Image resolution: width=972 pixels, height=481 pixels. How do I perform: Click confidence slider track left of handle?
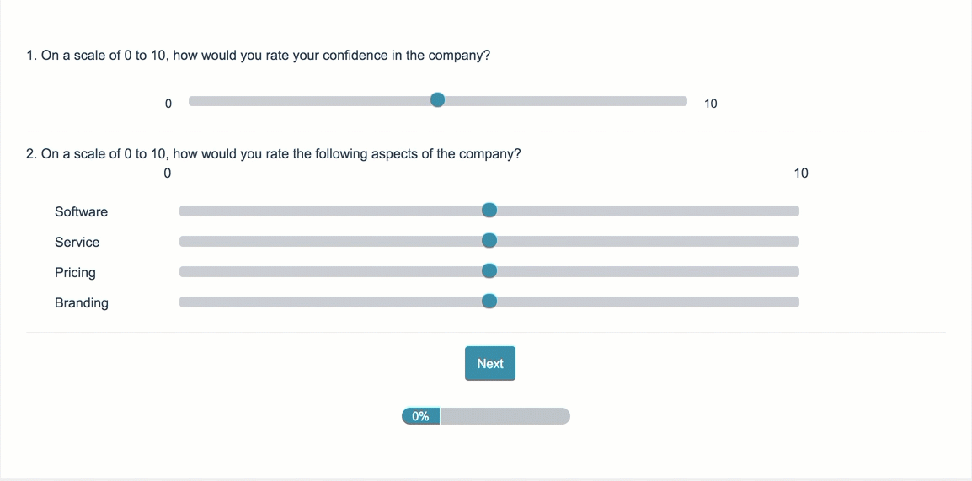[312, 101]
